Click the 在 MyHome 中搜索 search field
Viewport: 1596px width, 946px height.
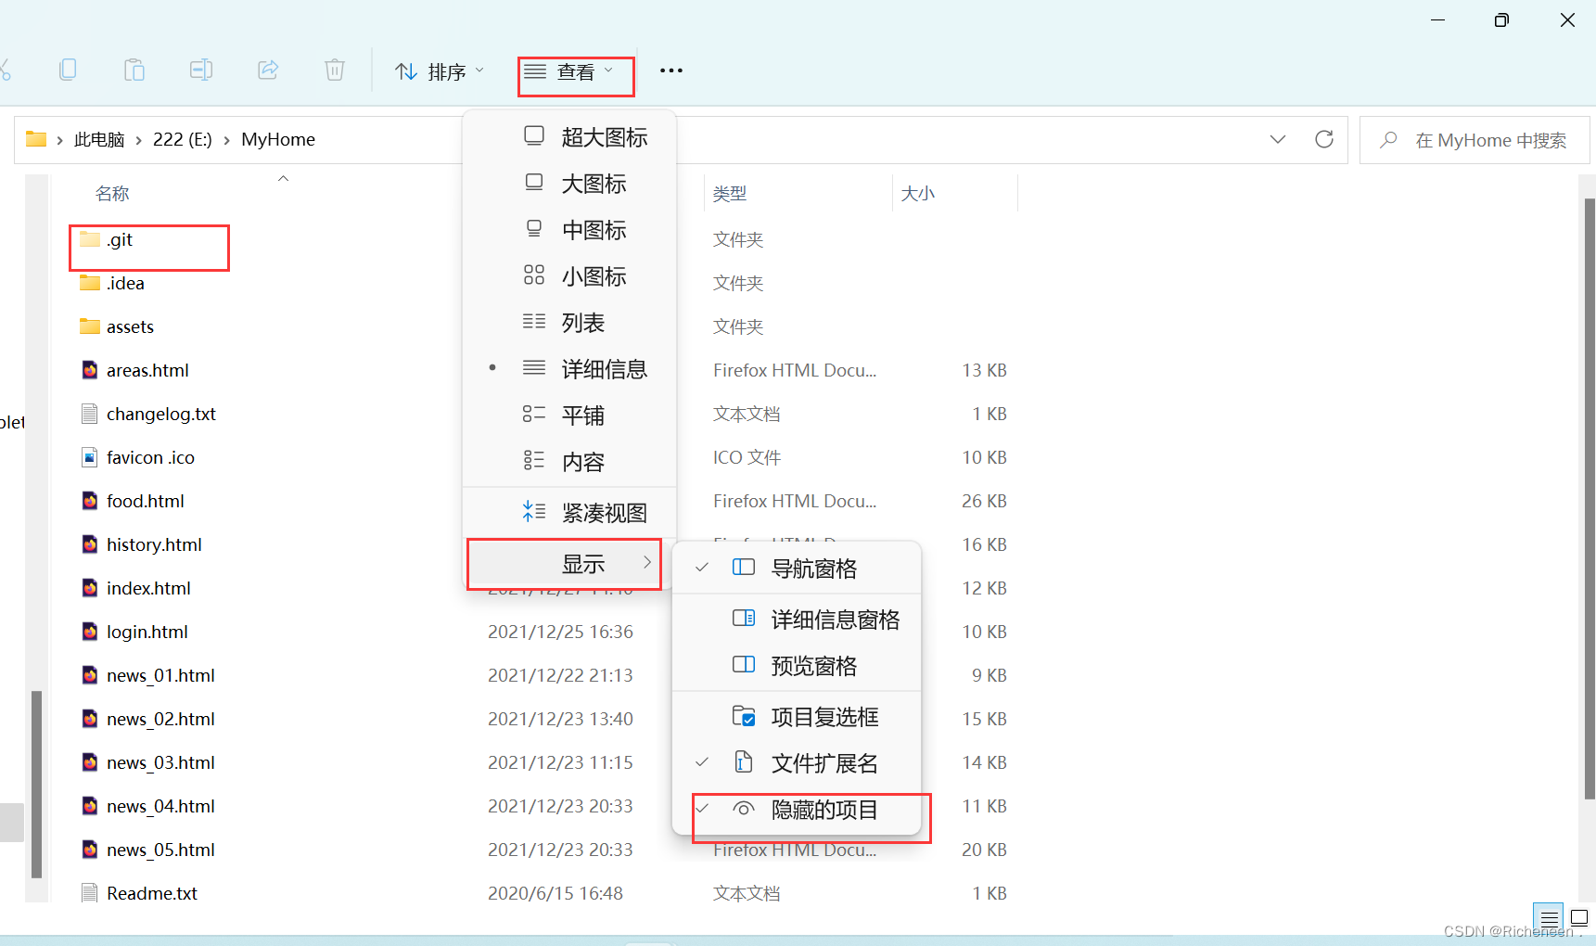pyautogui.click(x=1475, y=140)
